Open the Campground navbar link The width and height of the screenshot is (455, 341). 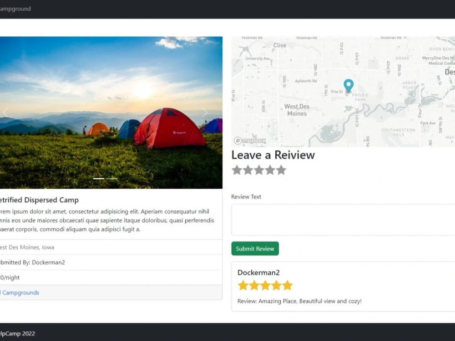15,9
